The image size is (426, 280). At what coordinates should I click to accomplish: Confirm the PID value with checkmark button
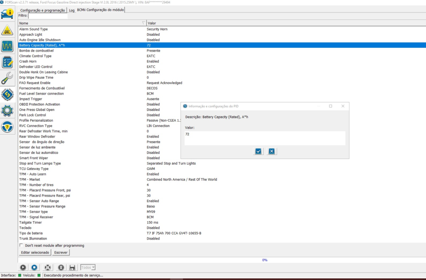pyautogui.click(x=258, y=151)
